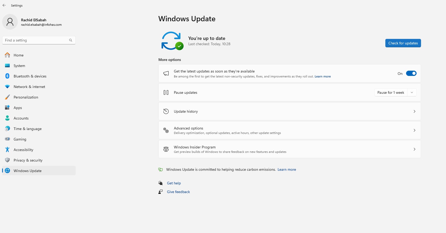
Task: Click the Network wifi icon
Action: coord(7,86)
